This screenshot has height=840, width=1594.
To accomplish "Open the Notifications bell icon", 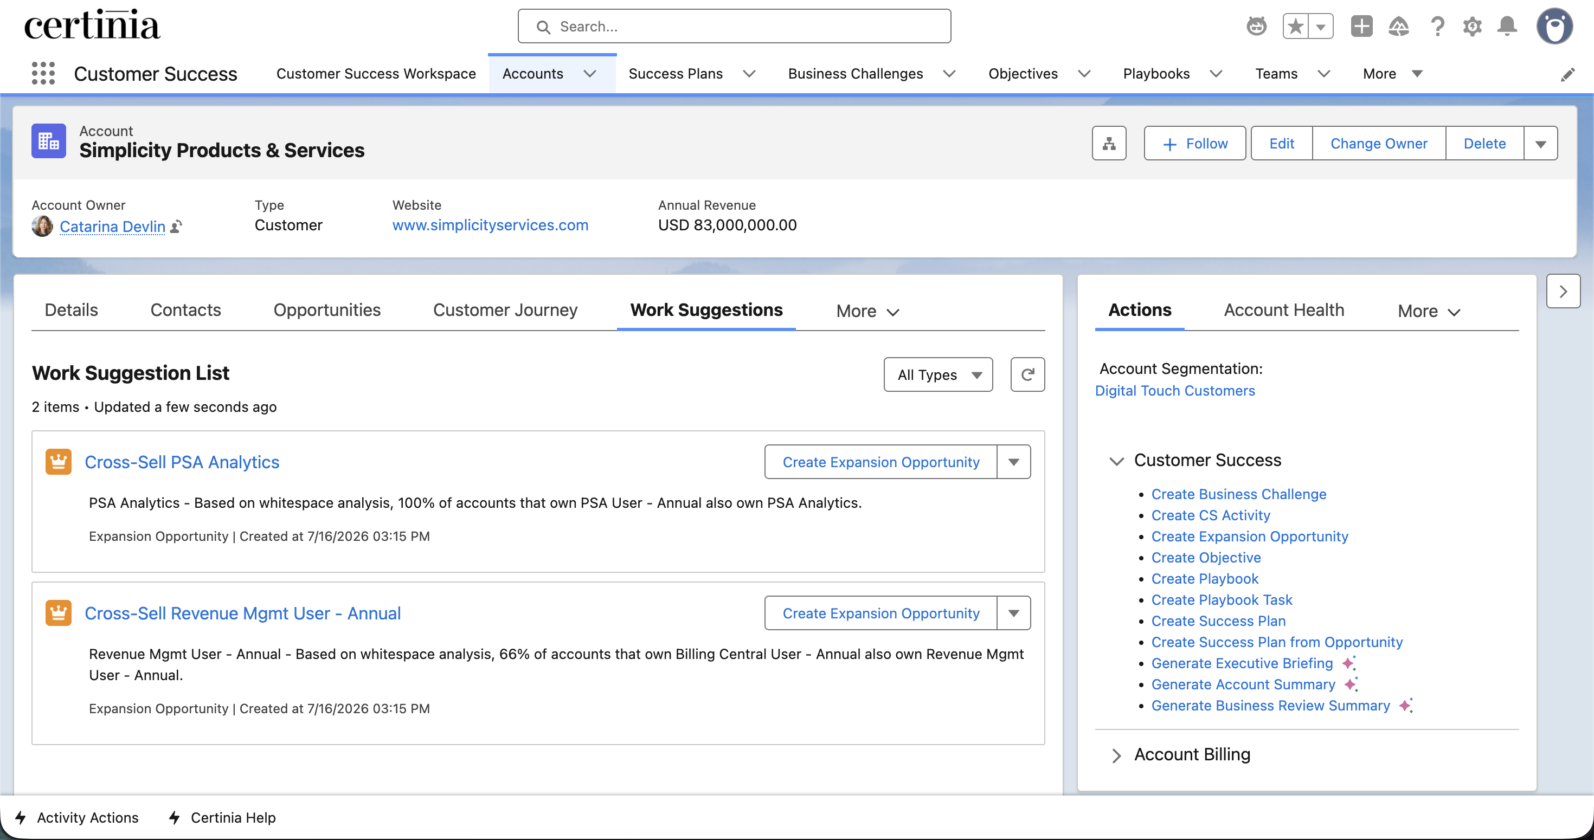I will (x=1507, y=26).
